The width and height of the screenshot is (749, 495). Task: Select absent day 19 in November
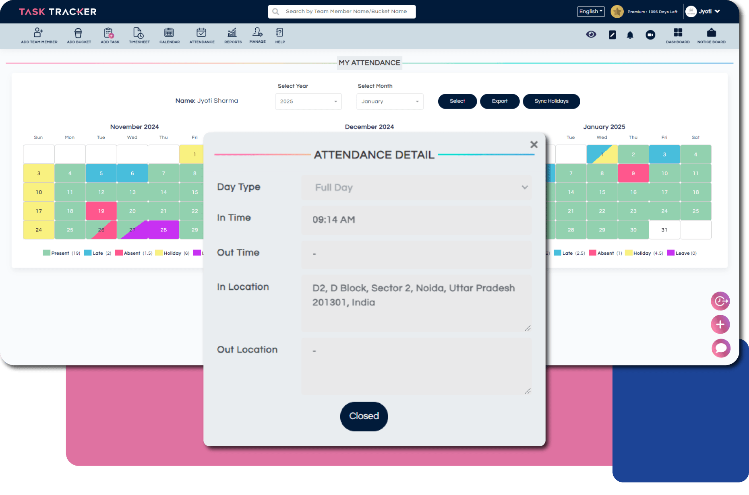(x=101, y=211)
